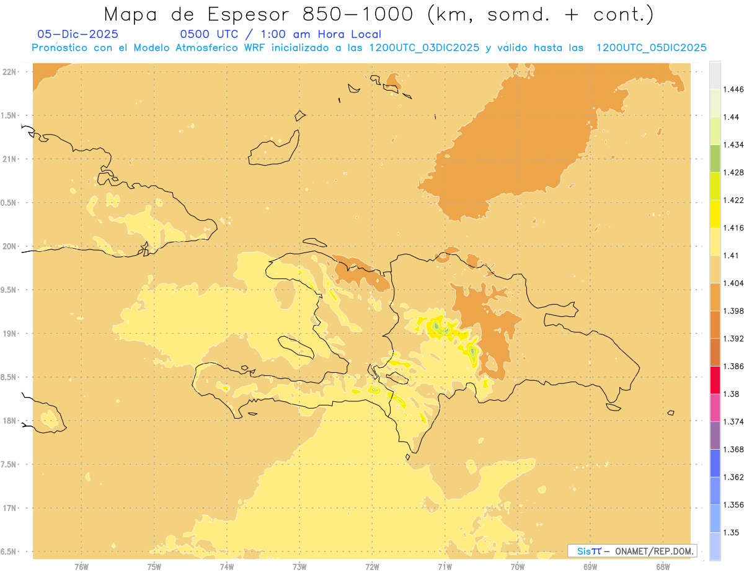The width and height of the screenshot is (744, 575).
Task: Click the '75W' longitude label
Action: pyautogui.click(x=154, y=566)
